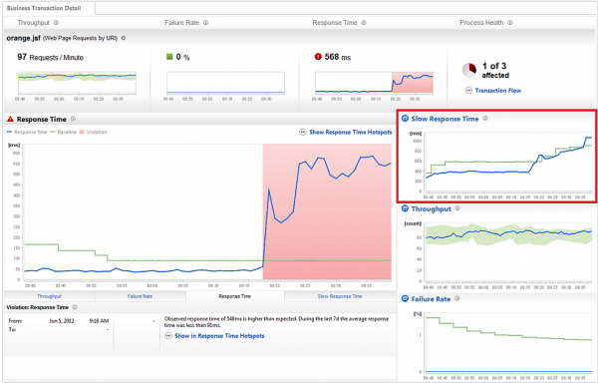The image size is (598, 383).
Task: Toggle the Baseline legend entry
Action: coord(64,132)
